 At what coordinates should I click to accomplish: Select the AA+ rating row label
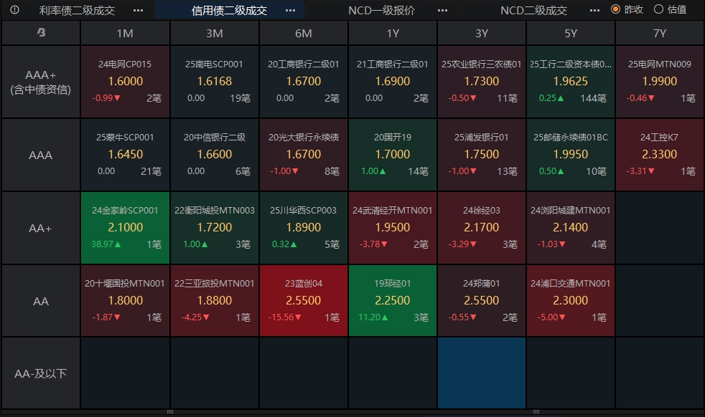click(41, 228)
